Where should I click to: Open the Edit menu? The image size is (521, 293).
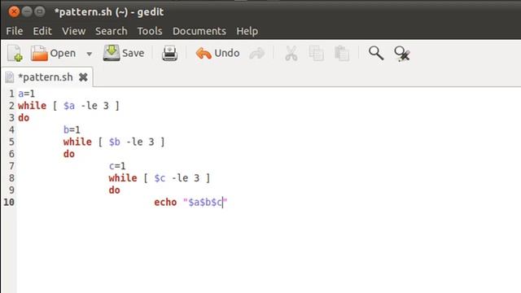pyautogui.click(x=42, y=31)
